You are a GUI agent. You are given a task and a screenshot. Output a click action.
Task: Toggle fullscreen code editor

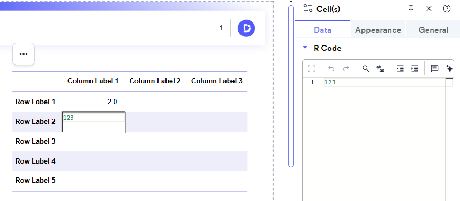[311, 68]
